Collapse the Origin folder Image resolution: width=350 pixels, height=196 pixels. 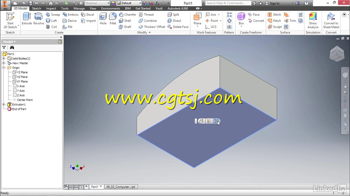pos(3,68)
